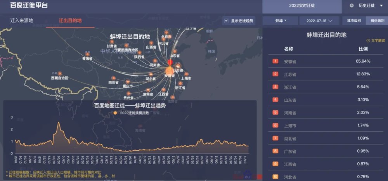Click 浙江省 in the ranking list
The height and width of the screenshot is (181, 388).
[290, 87]
